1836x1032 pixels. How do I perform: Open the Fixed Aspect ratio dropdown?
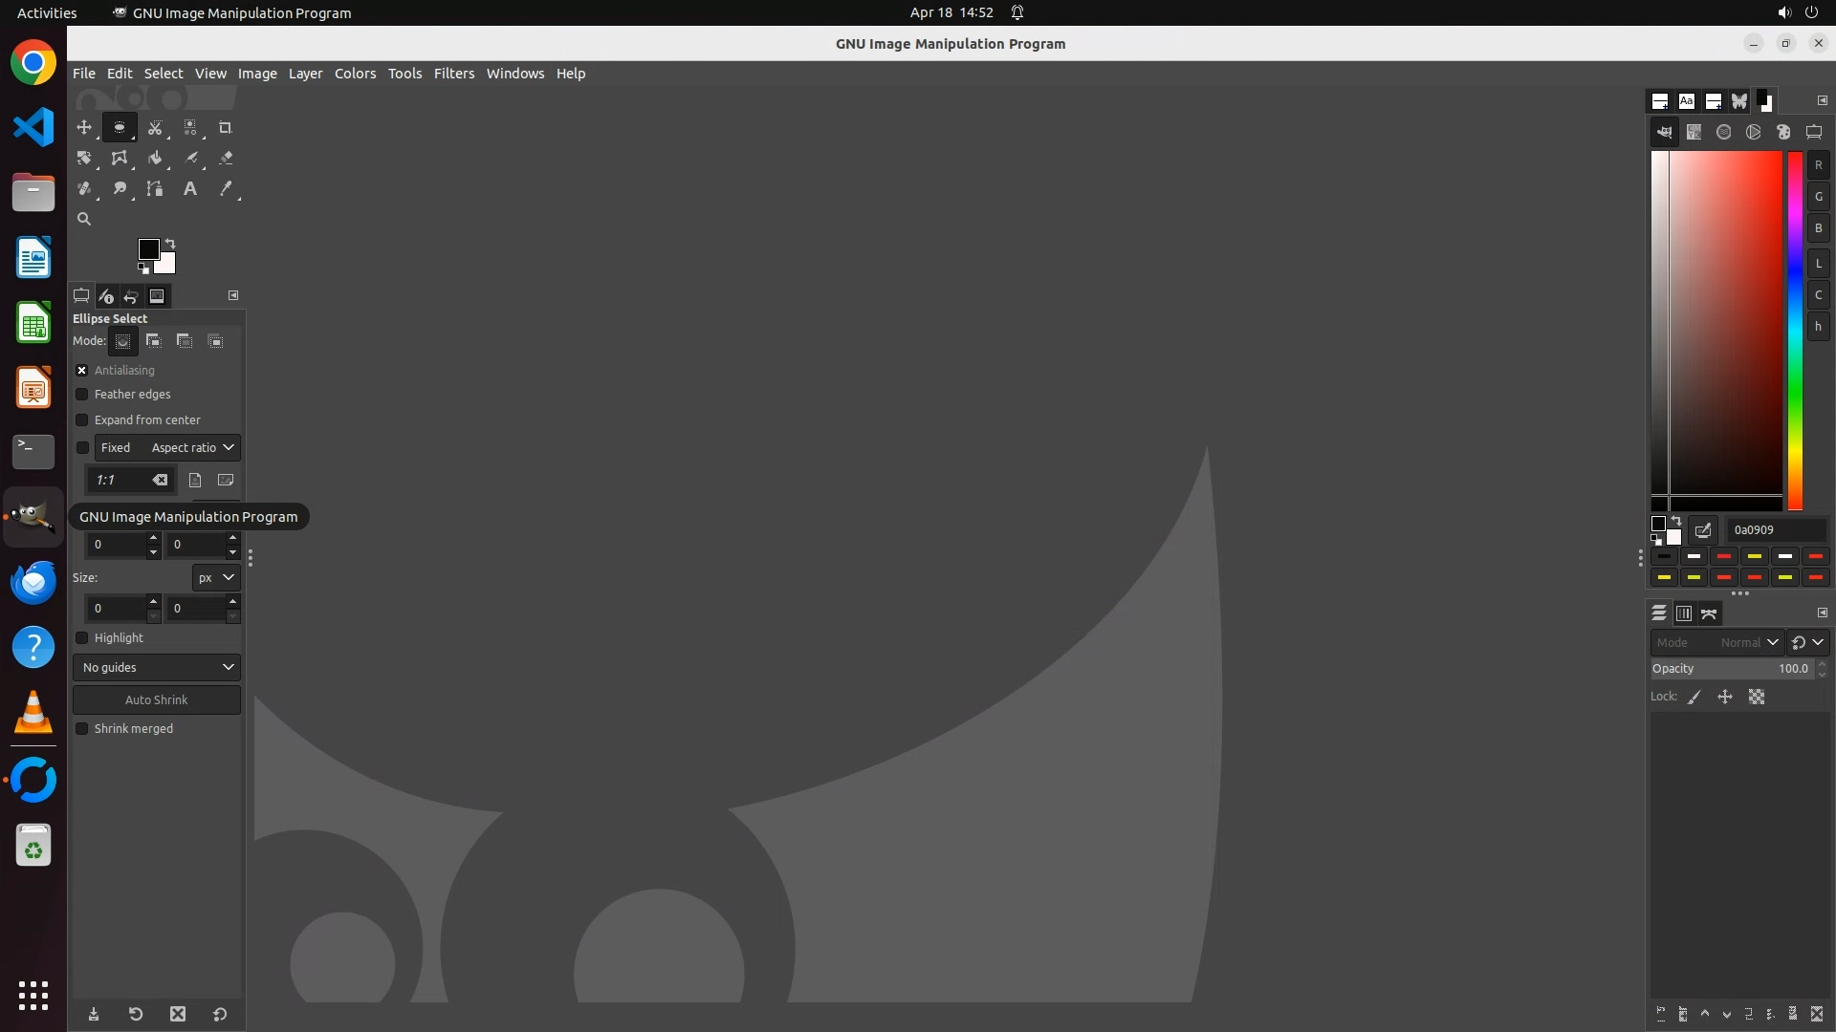click(x=191, y=447)
